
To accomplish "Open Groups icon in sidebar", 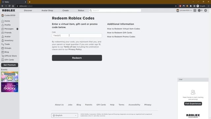I will point(3,48).
